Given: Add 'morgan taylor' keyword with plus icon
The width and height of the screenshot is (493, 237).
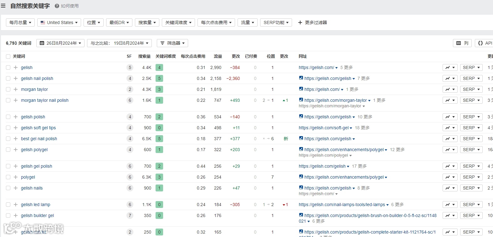Looking at the screenshot, I should pos(16,89).
